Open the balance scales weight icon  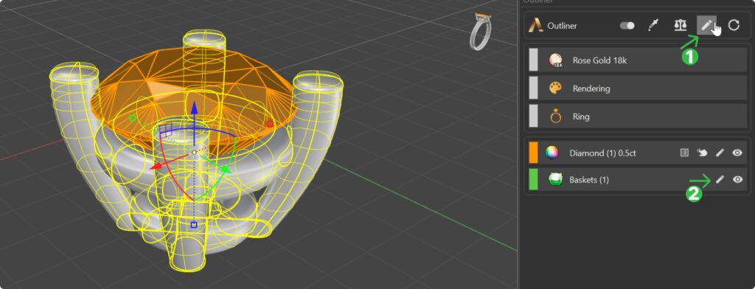click(x=680, y=26)
